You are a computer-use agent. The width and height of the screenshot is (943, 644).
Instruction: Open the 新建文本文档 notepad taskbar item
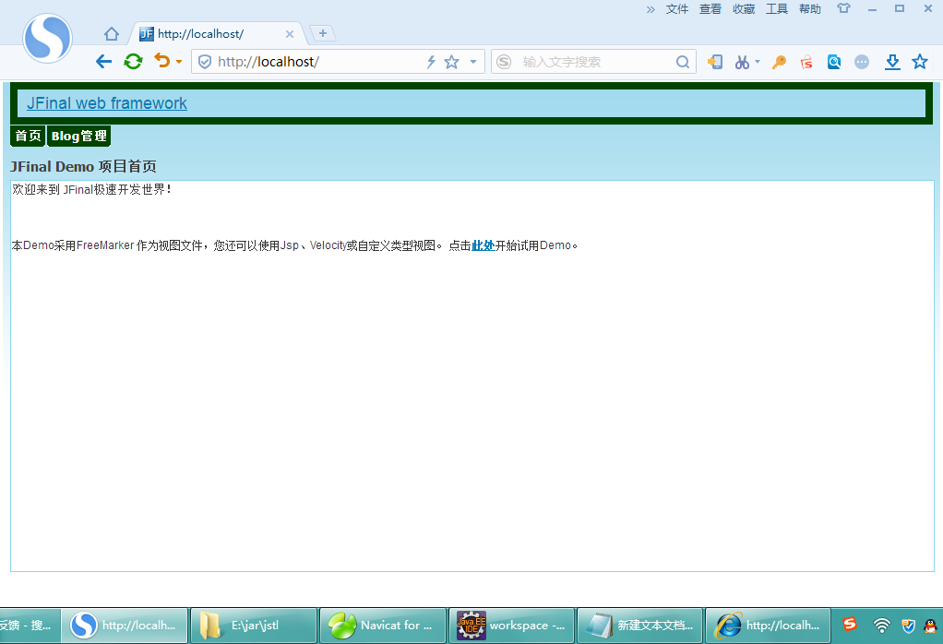[640, 626]
